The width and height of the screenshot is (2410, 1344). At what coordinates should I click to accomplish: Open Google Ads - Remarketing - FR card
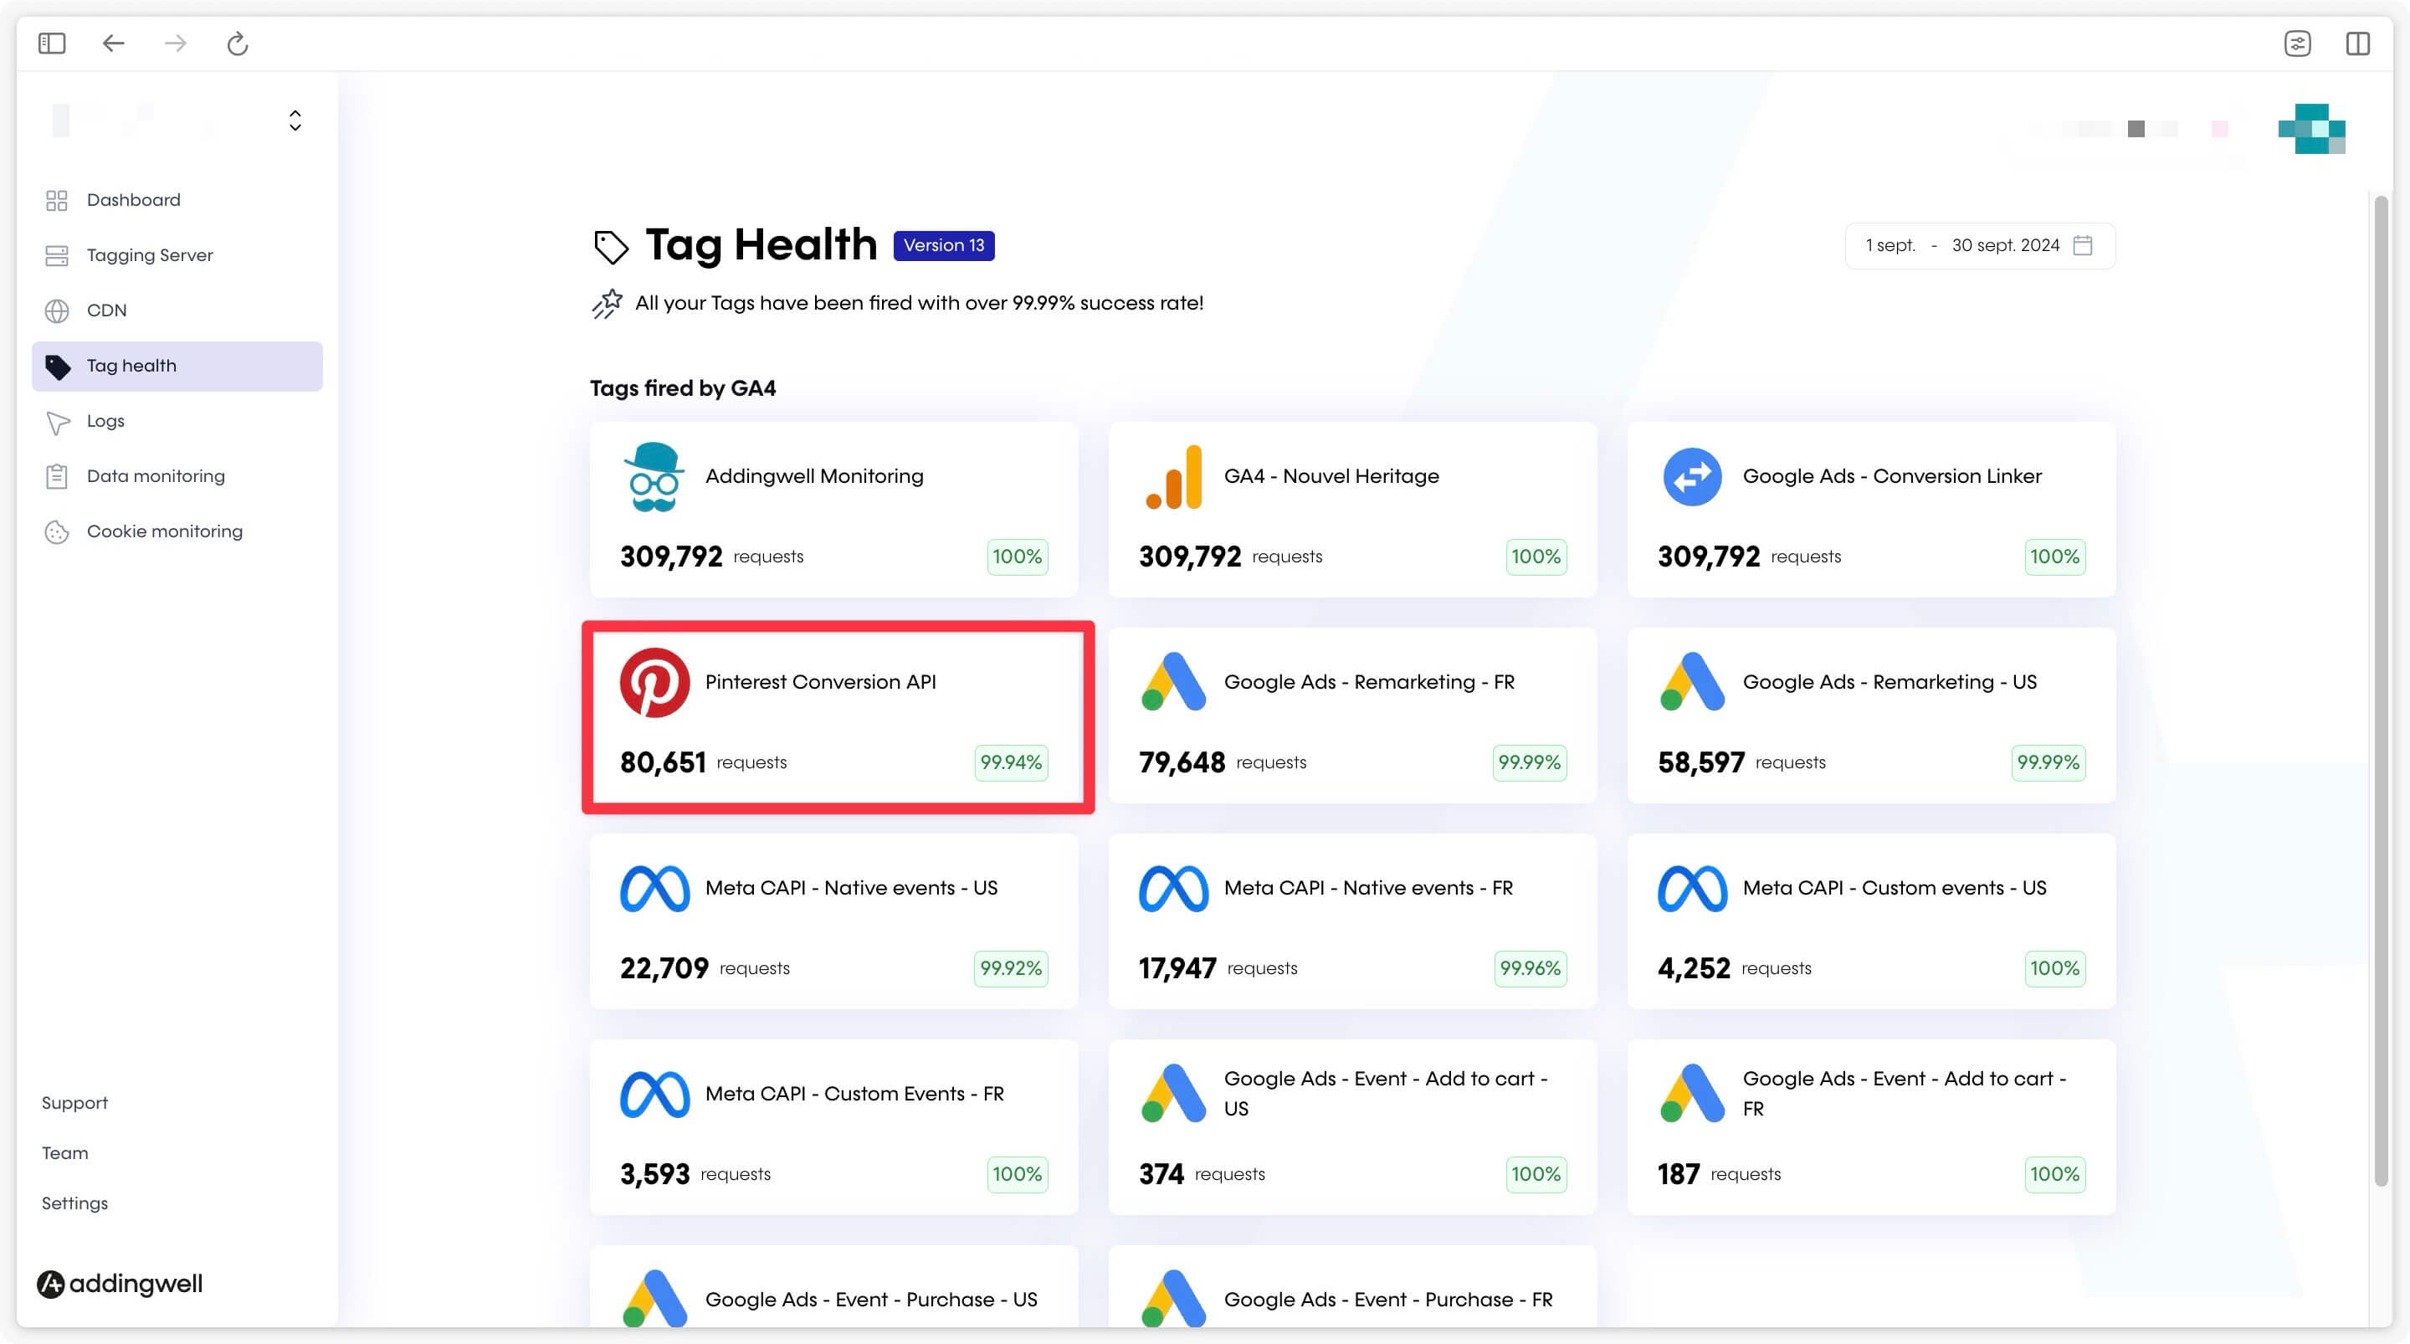click(x=1352, y=715)
